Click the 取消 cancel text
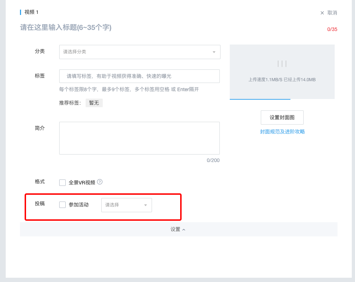 (x=332, y=13)
